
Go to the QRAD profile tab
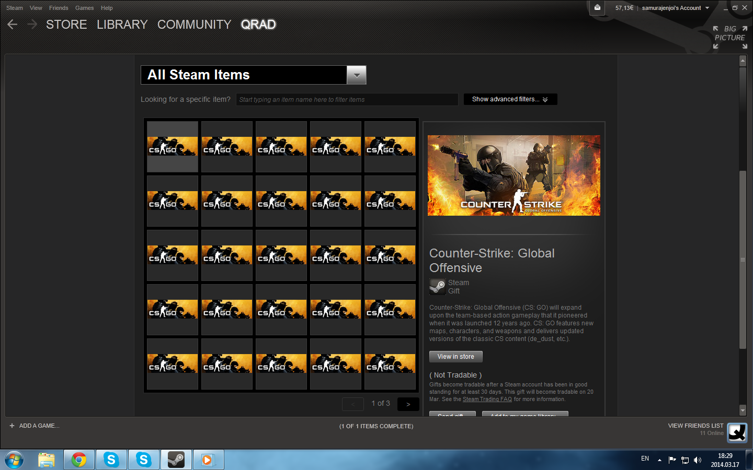[x=258, y=25]
